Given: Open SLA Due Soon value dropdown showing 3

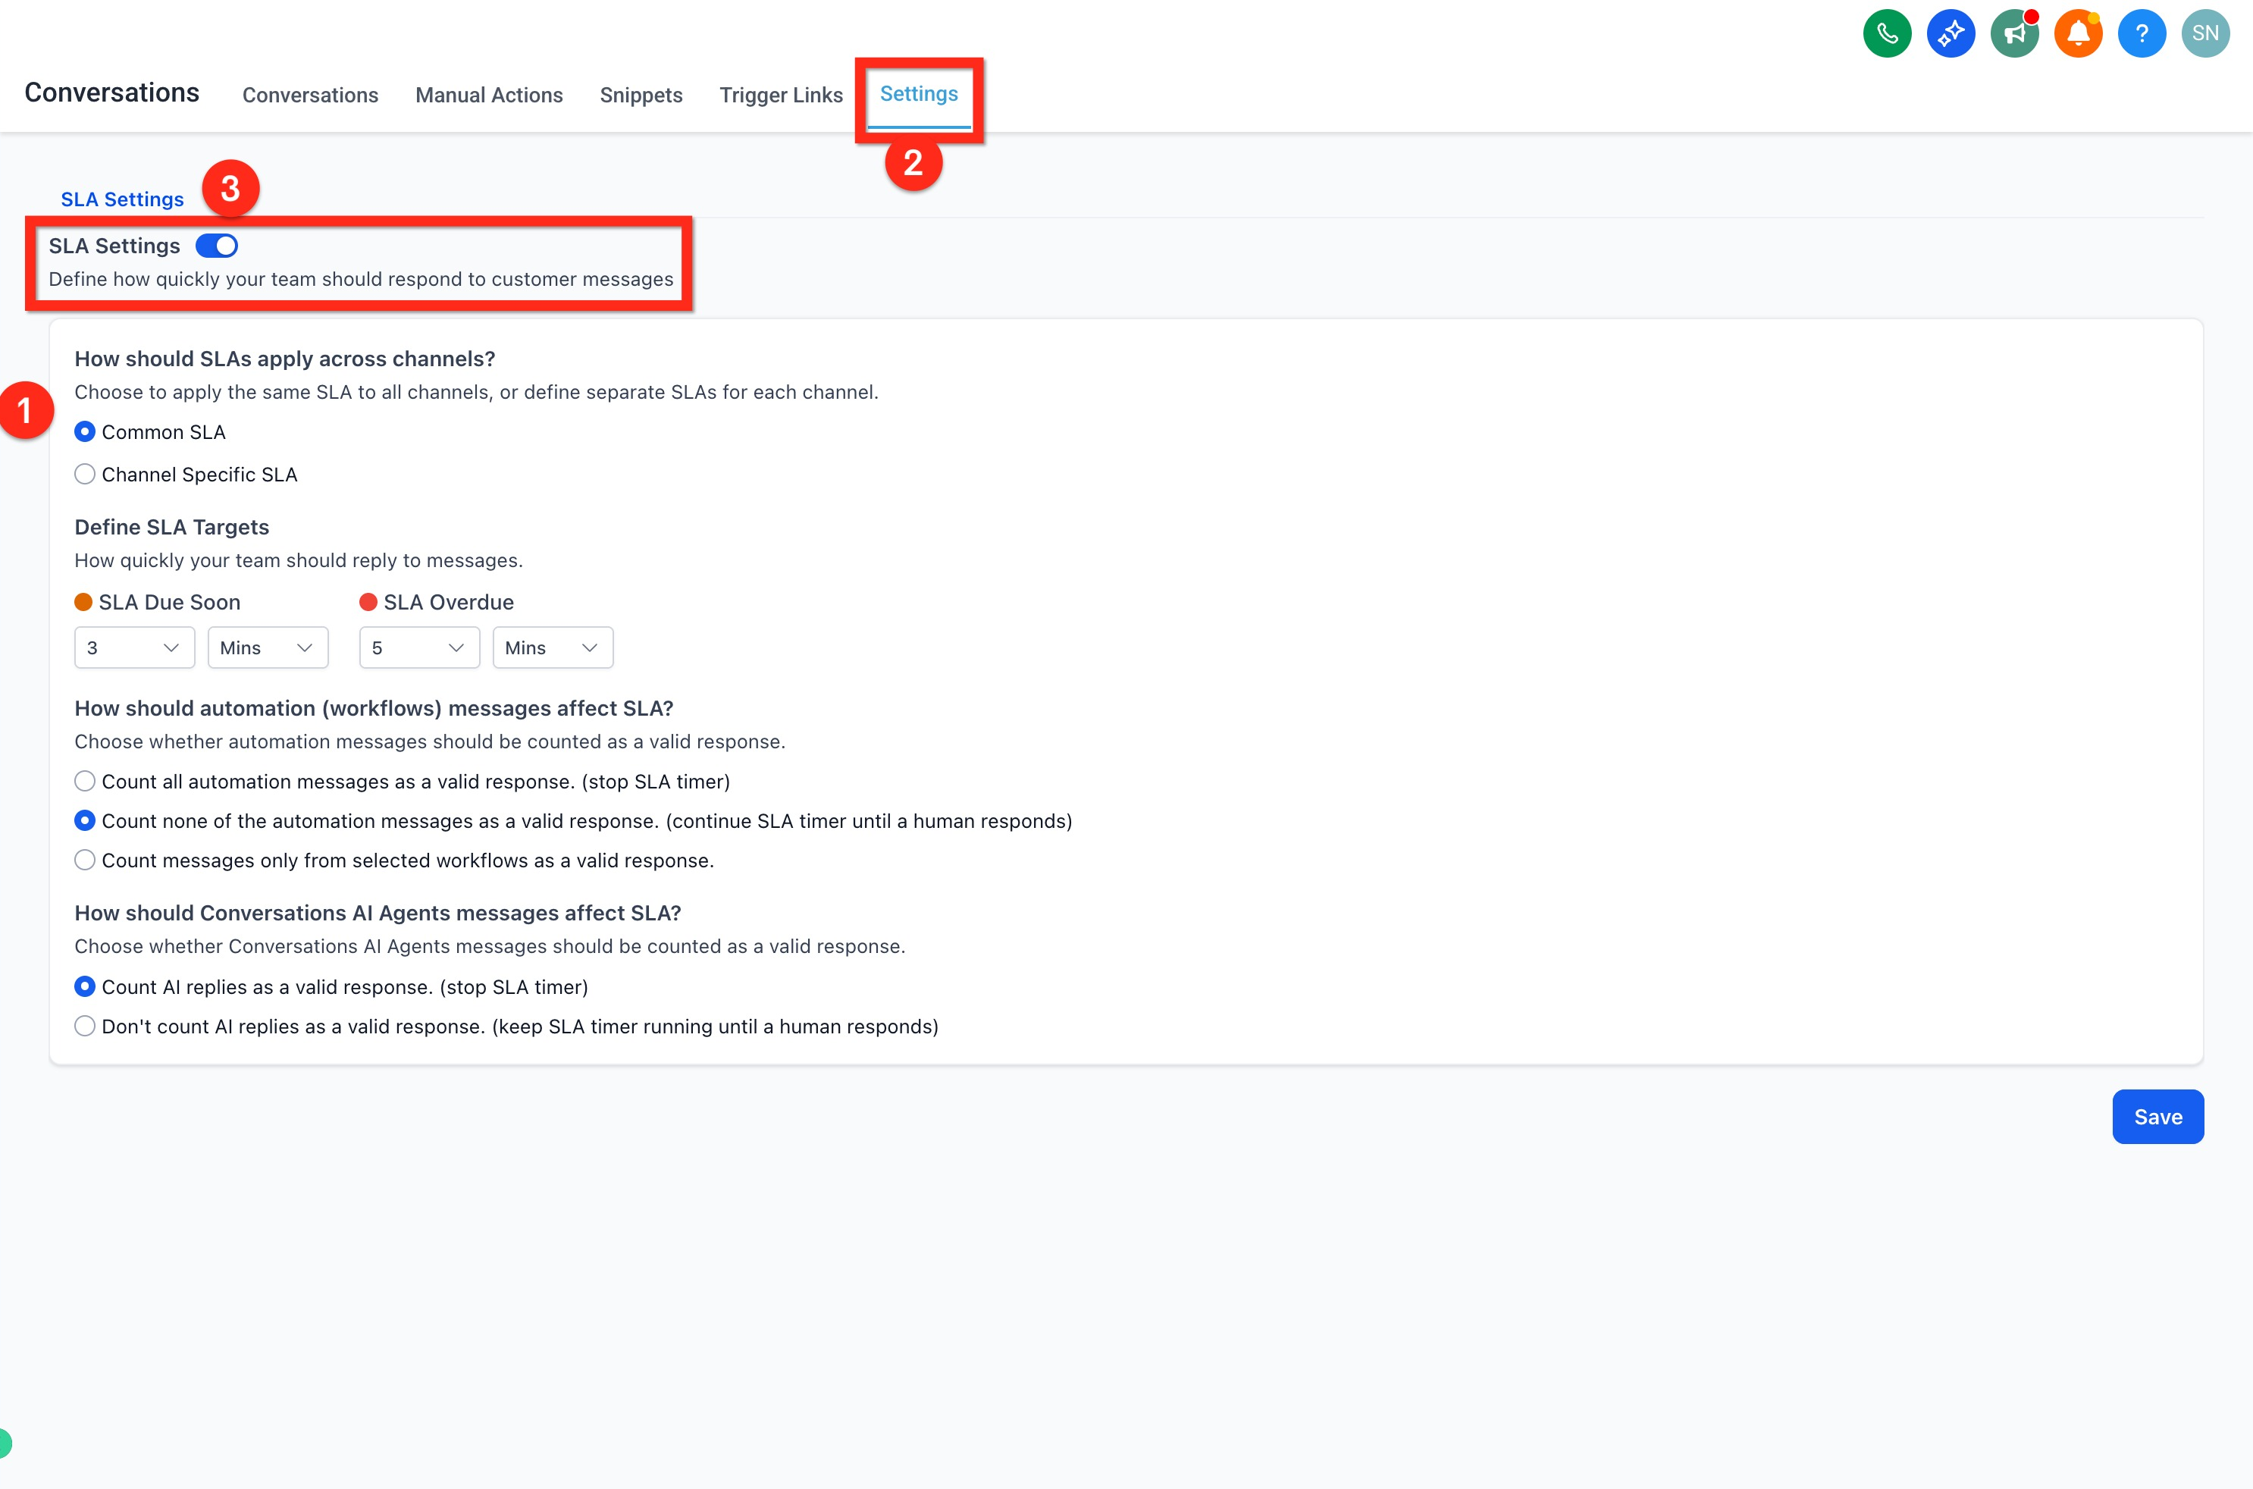Looking at the screenshot, I should tap(134, 647).
